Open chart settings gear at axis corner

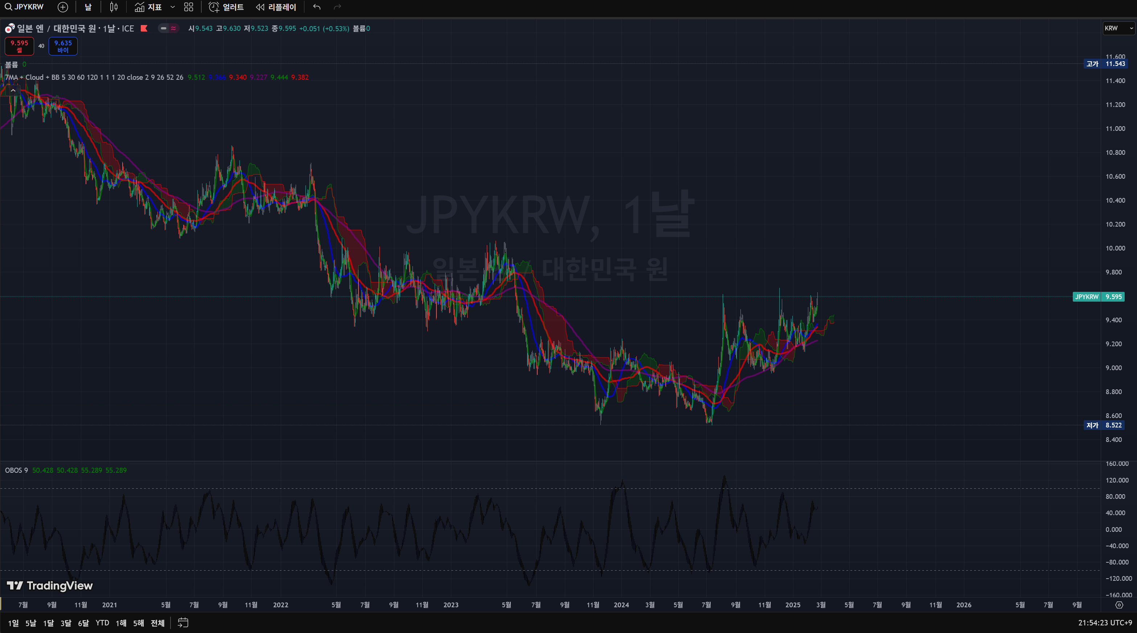(1119, 605)
